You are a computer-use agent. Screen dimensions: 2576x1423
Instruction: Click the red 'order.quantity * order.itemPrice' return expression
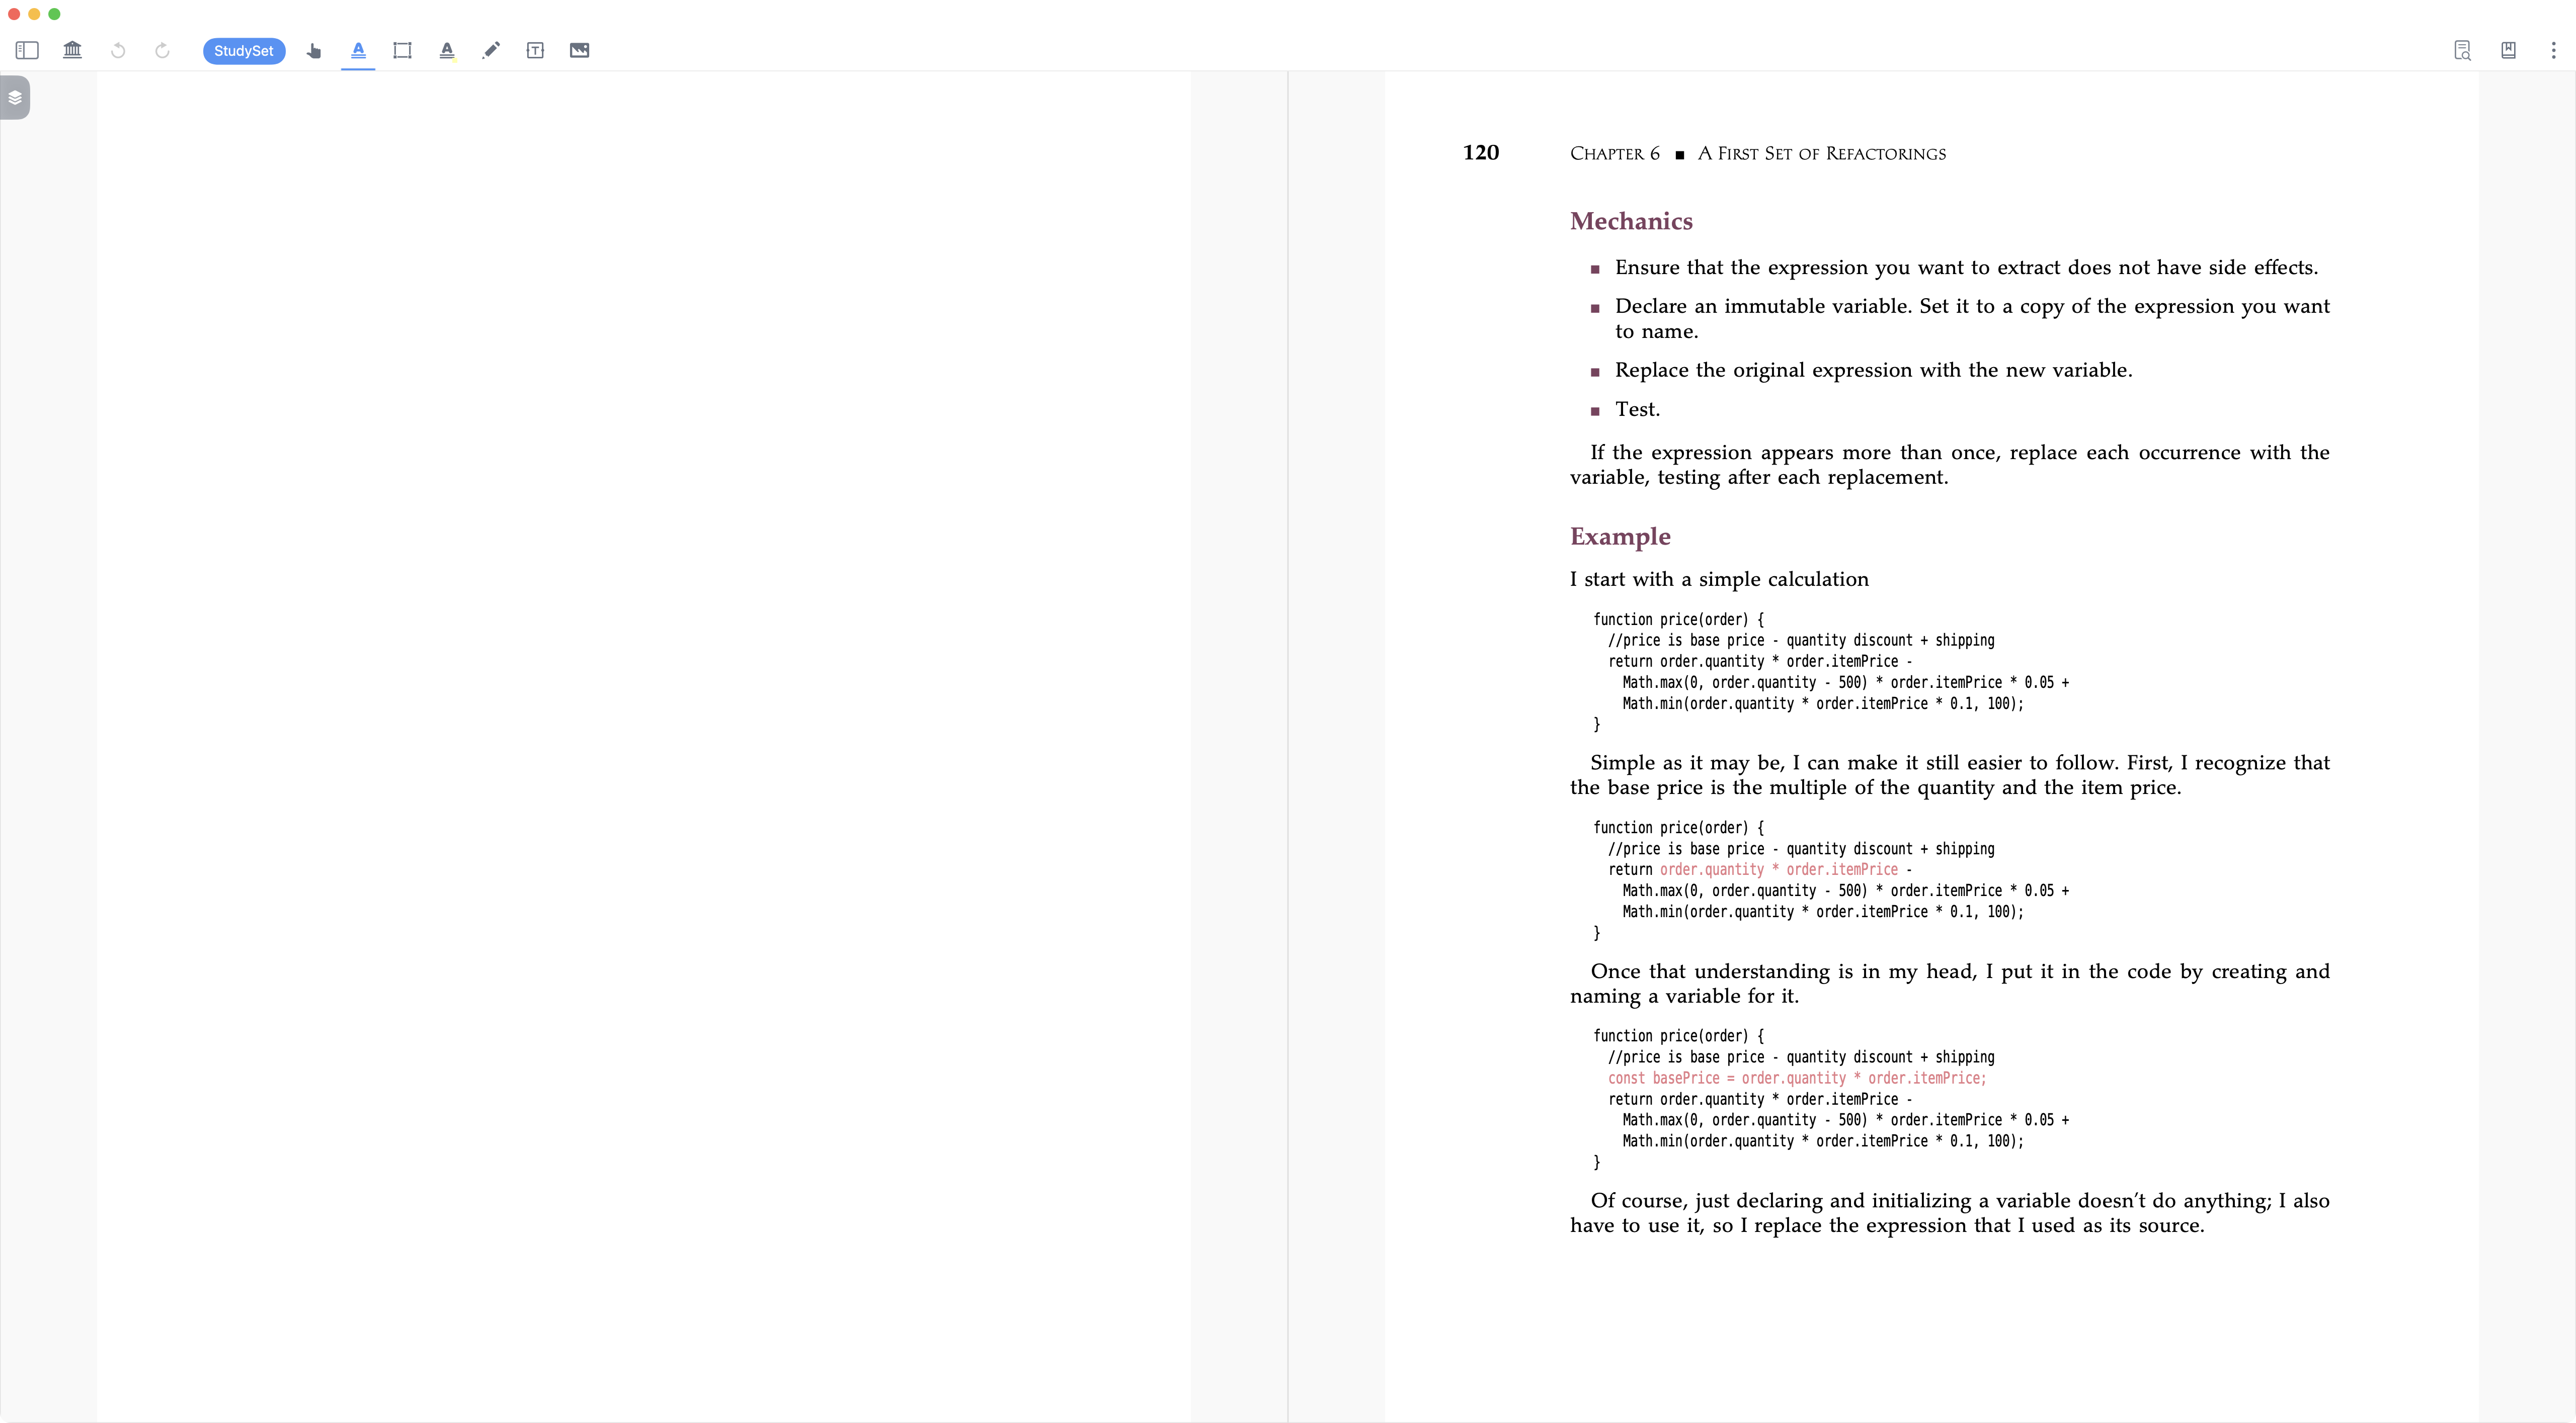point(1779,869)
